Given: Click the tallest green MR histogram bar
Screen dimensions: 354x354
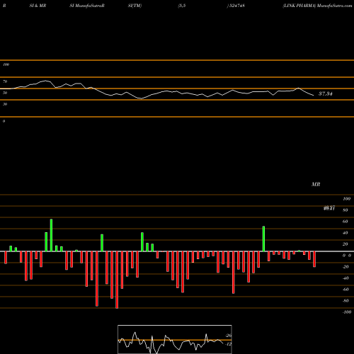Looking at the screenshot, I should pyautogui.click(x=51, y=235).
